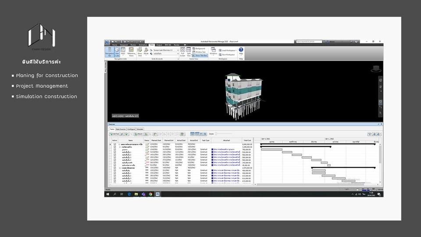Toggle Active checkbox in the 45,000.00 row
Screen dimensions: 421x237
click(114, 165)
